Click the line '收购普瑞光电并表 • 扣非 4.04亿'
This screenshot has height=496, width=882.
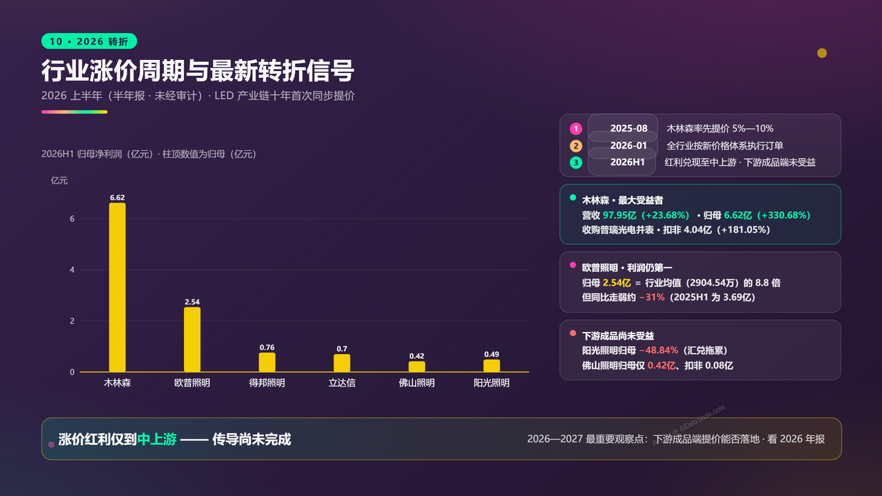(676, 230)
